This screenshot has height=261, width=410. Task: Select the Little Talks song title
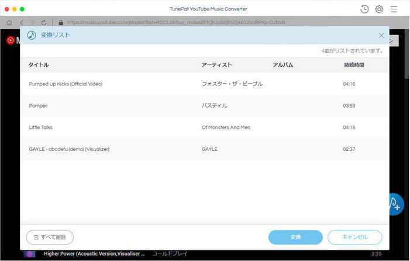click(x=41, y=128)
